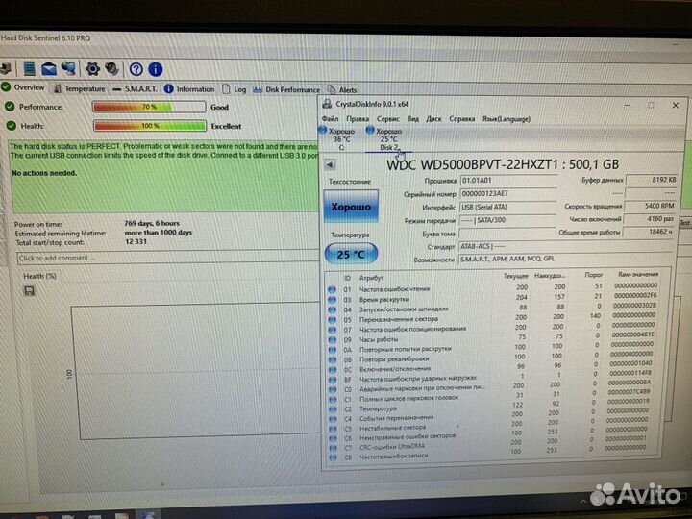
Task: Close the CrystalDiskInfo window
Action: click(x=676, y=105)
